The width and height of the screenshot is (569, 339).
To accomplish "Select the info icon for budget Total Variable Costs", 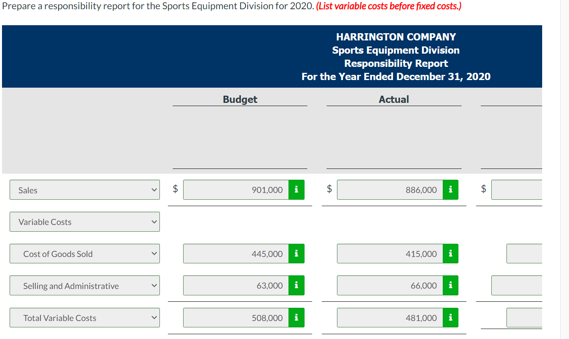I will click(297, 317).
